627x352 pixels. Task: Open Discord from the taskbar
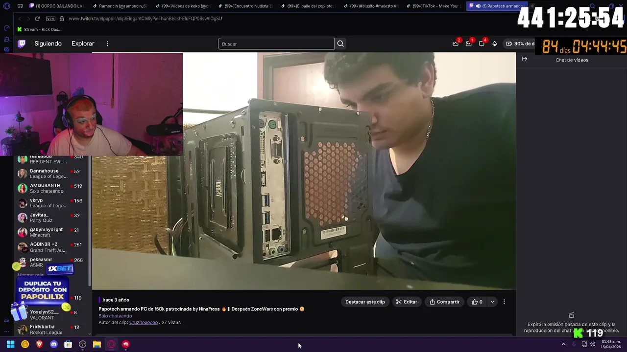pos(54,344)
